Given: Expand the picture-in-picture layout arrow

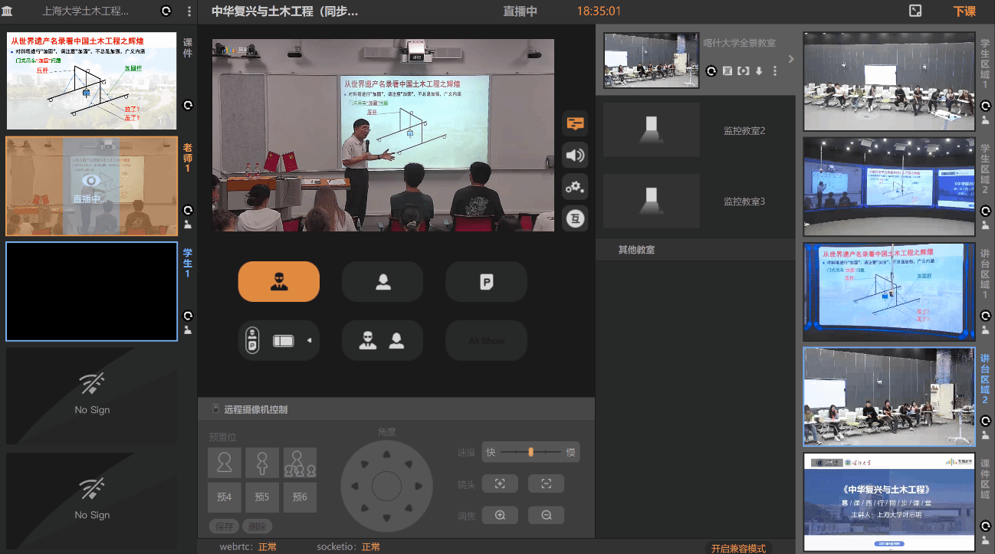Looking at the screenshot, I should (x=310, y=341).
